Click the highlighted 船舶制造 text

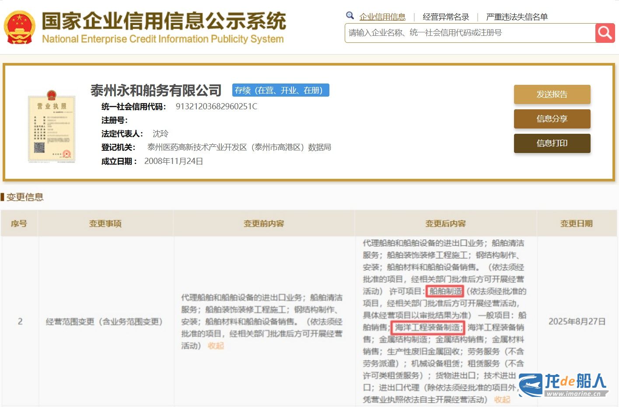point(445,291)
